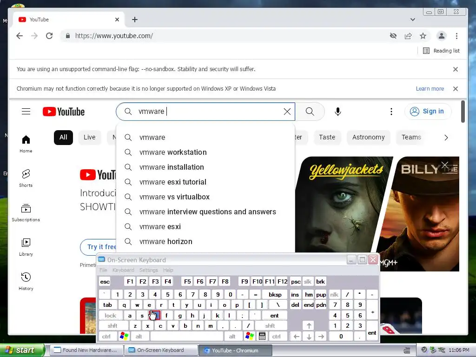Expand the tab search chevron
476x357 pixels.
click(413, 20)
